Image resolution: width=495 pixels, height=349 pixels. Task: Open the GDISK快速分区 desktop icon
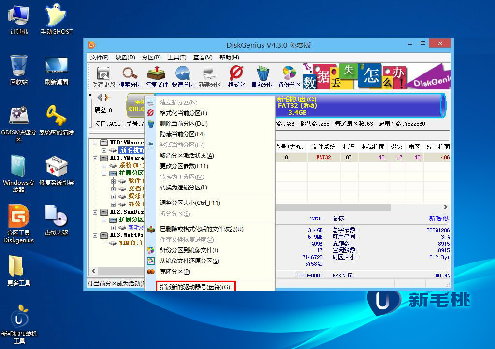coord(19,124)
